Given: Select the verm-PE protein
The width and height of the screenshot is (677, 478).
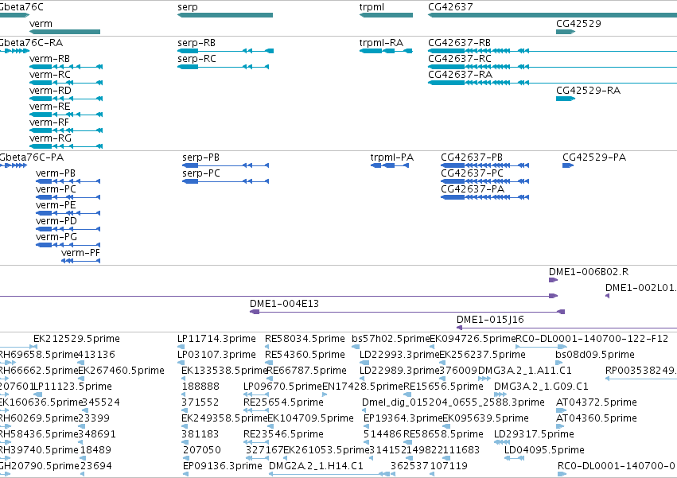Looking at the screenshot, I should tap(68, 213).
